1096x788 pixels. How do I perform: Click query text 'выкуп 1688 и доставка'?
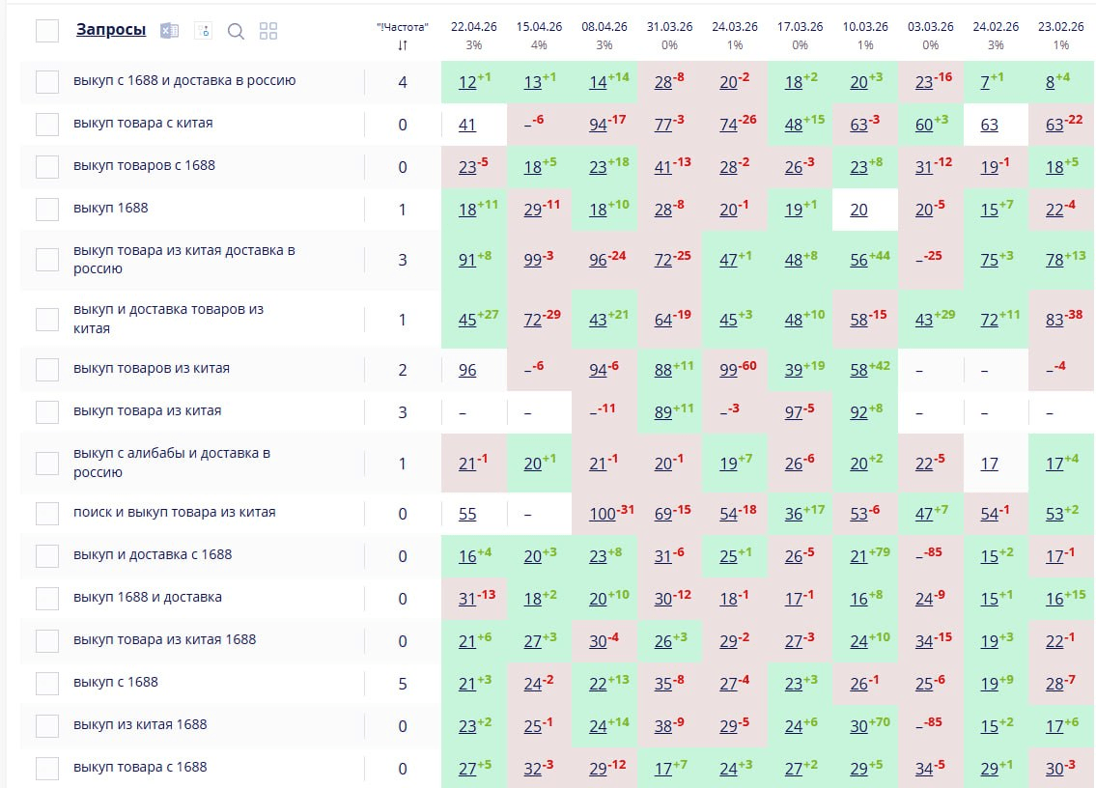click(x=148, y=597)
